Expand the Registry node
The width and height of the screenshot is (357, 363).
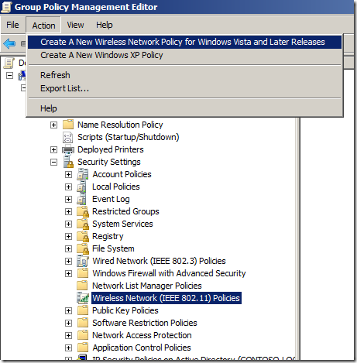pyautogui.click(x=68, y=236)
